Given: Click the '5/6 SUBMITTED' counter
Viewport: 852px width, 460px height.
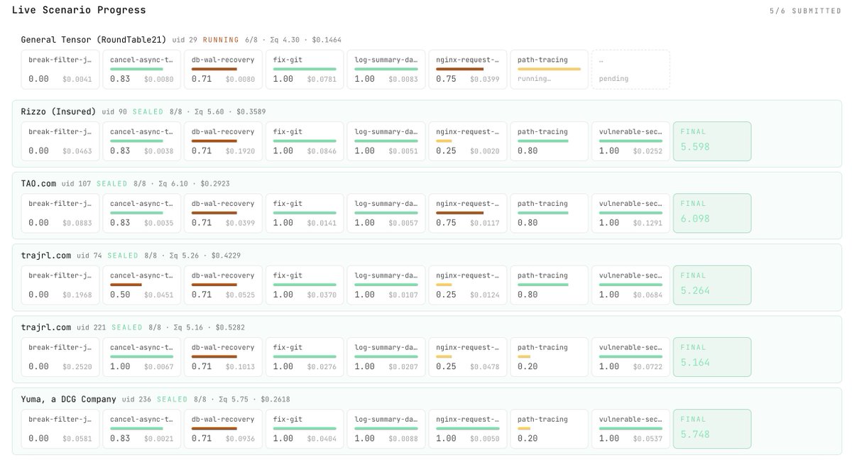Looking at the screenshot, I should pyautogui.click(x=806, y=11).
